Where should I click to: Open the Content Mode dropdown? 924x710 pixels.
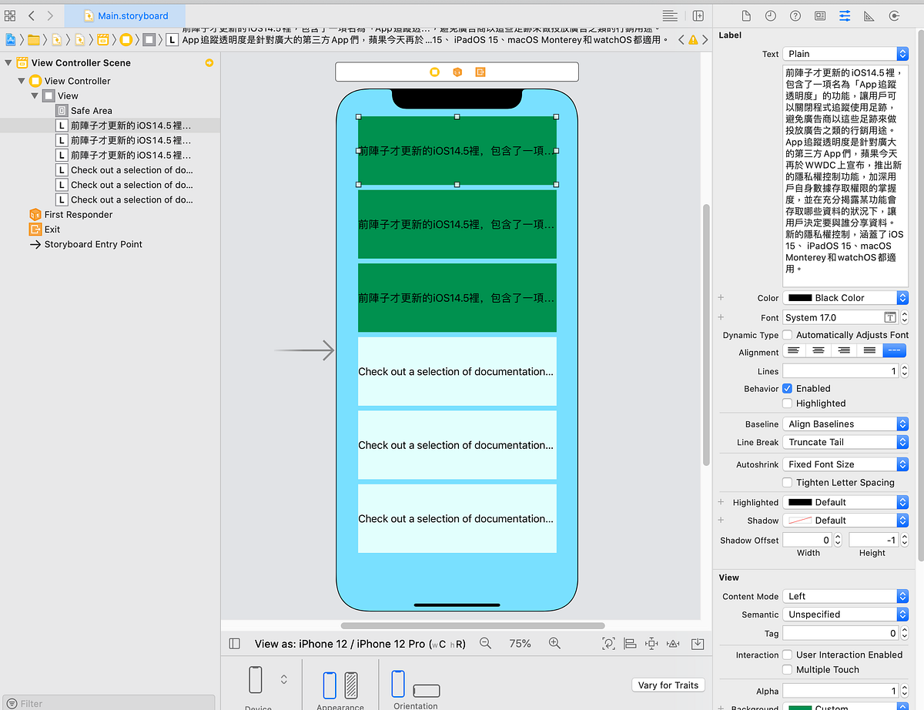coord(845,595)
